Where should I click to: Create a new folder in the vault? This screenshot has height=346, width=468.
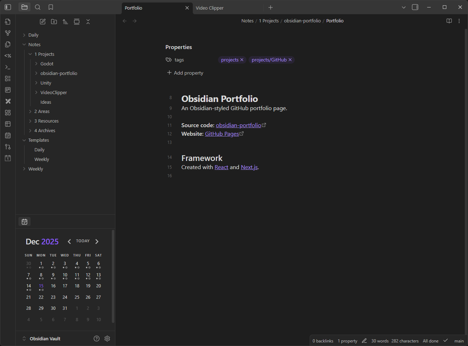(x=54, y=21)
